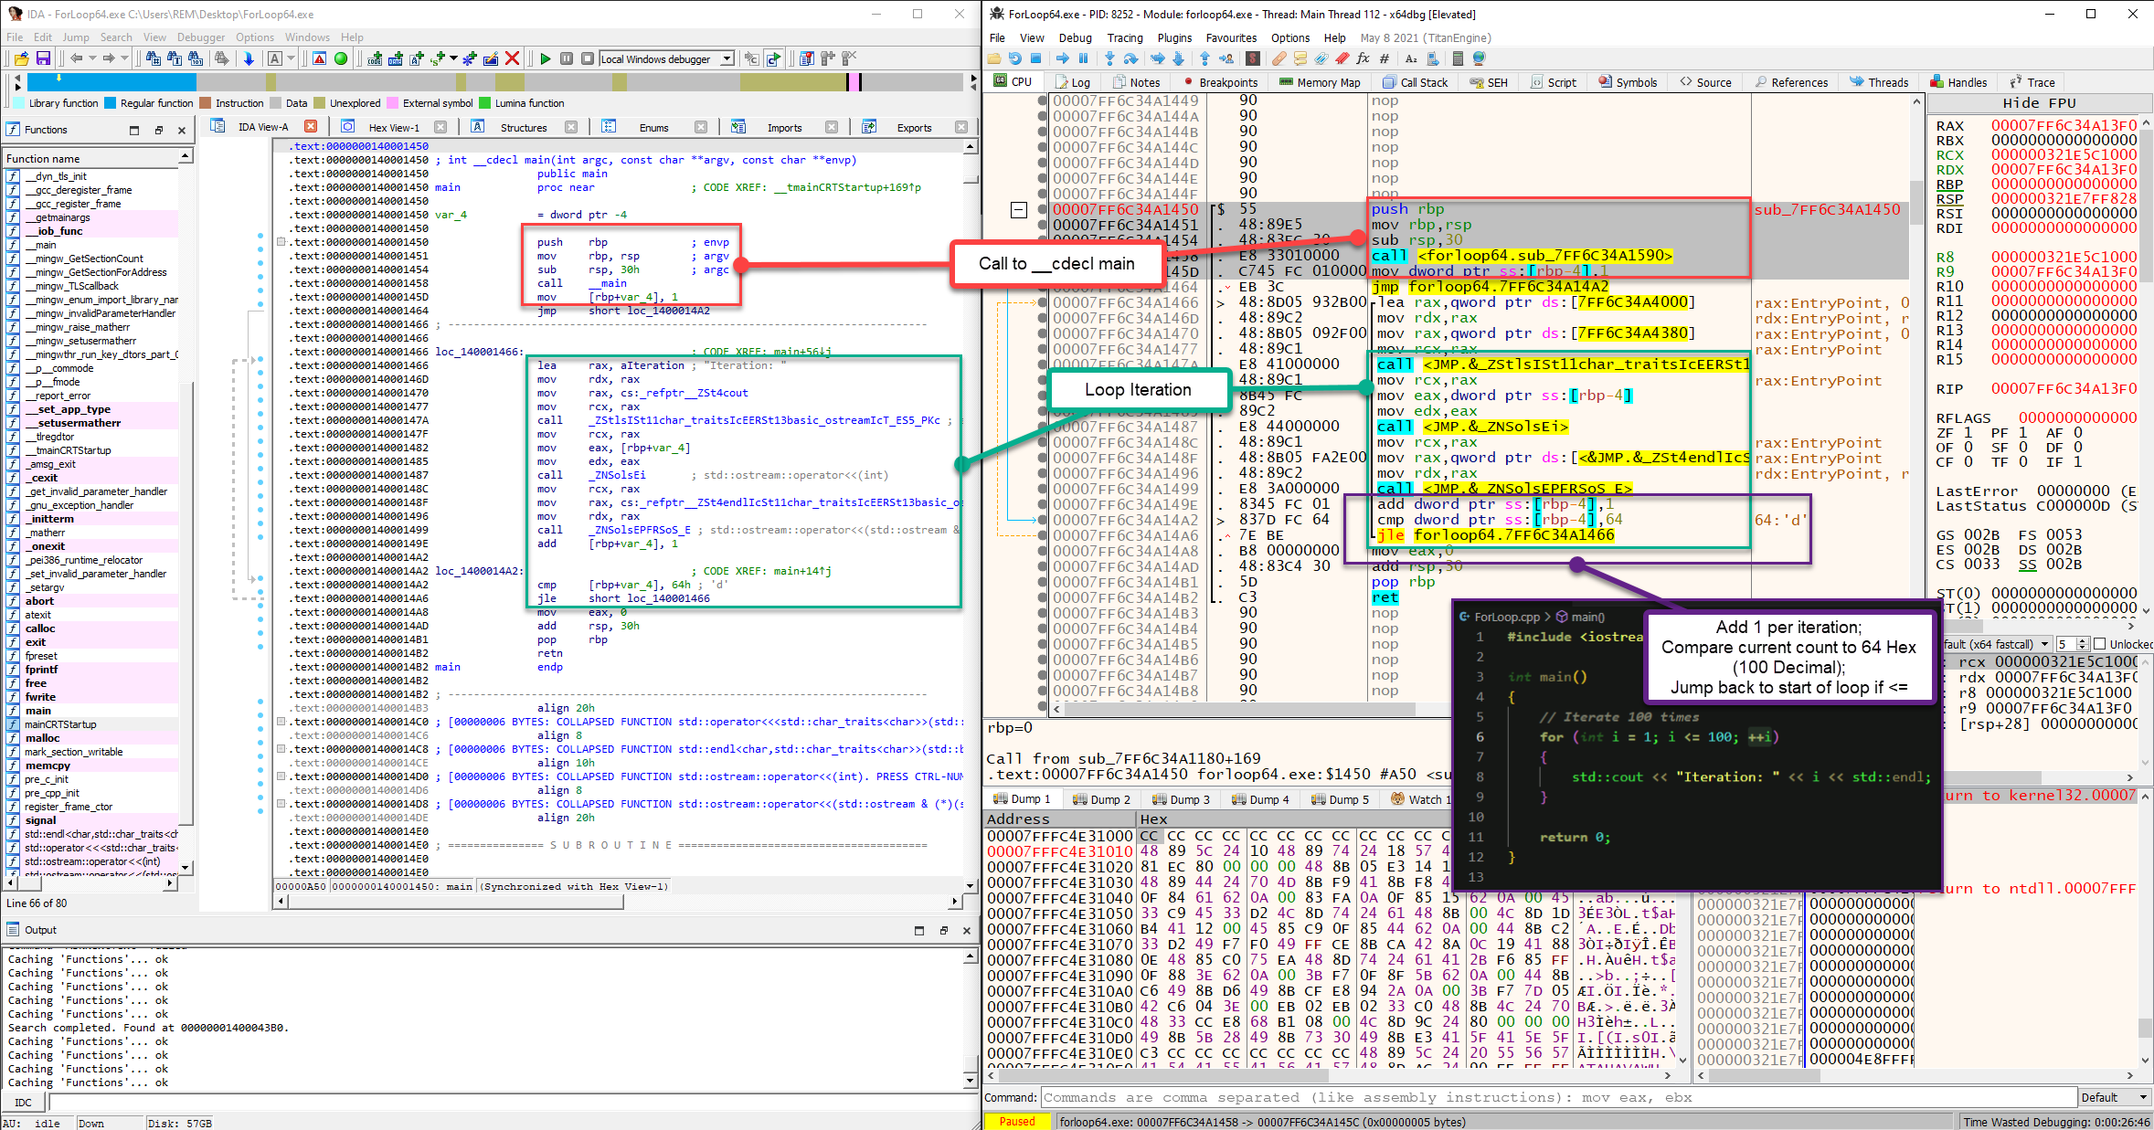Collapse main function box in IDA View-A
This screenshot has width=2154, height=1130.
click(x=281, y=242)
